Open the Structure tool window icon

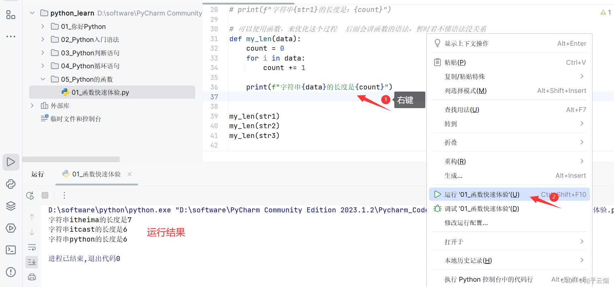[11, 15]
